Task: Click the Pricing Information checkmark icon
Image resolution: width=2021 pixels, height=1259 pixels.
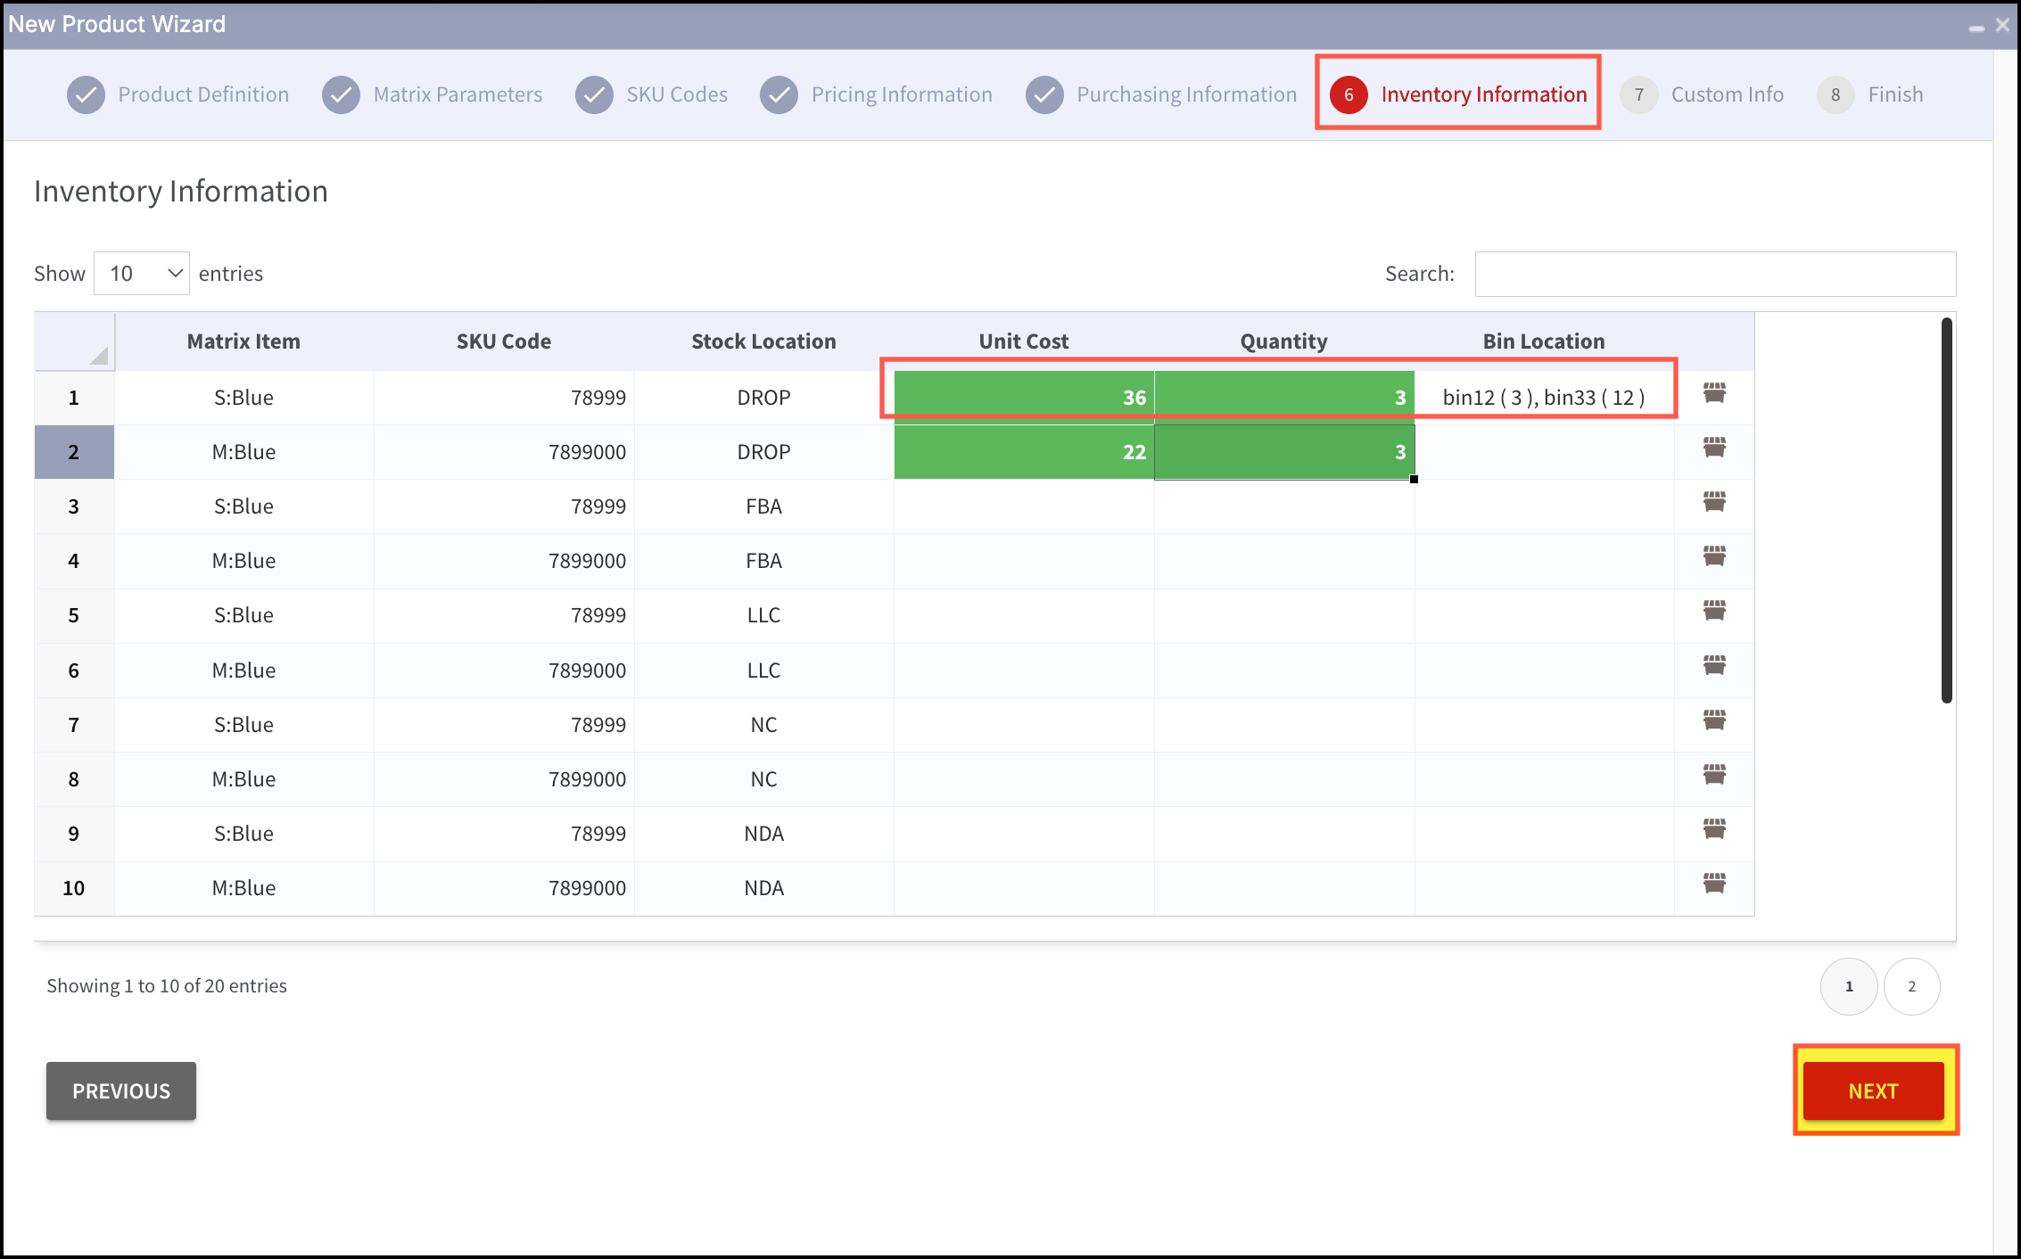Action: point(779,95)
